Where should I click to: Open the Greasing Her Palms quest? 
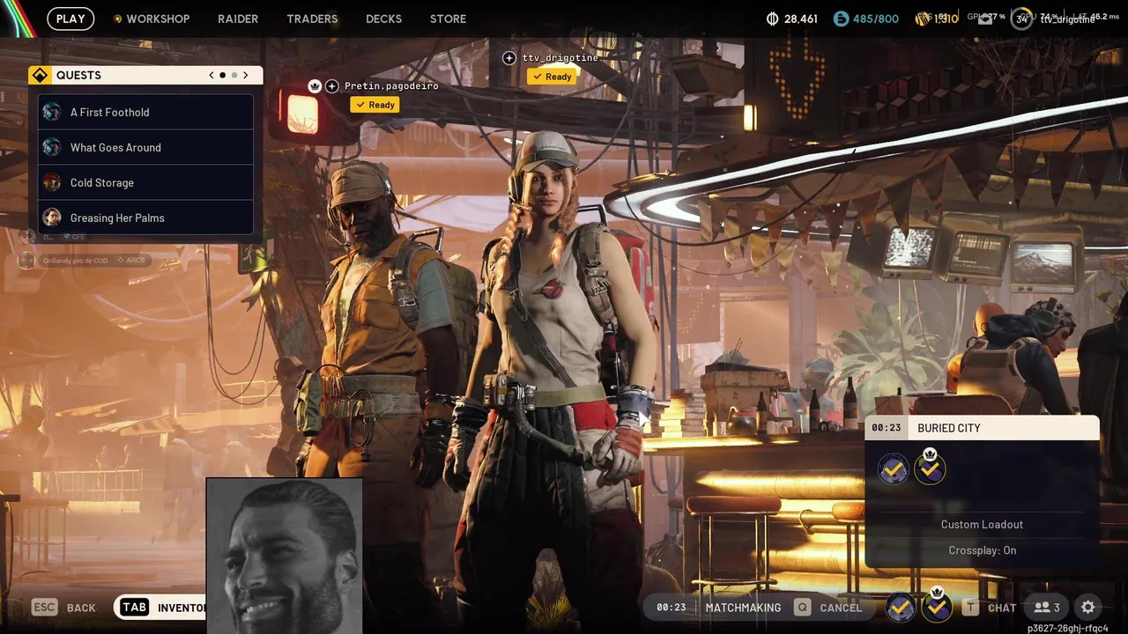coord(145,217)
